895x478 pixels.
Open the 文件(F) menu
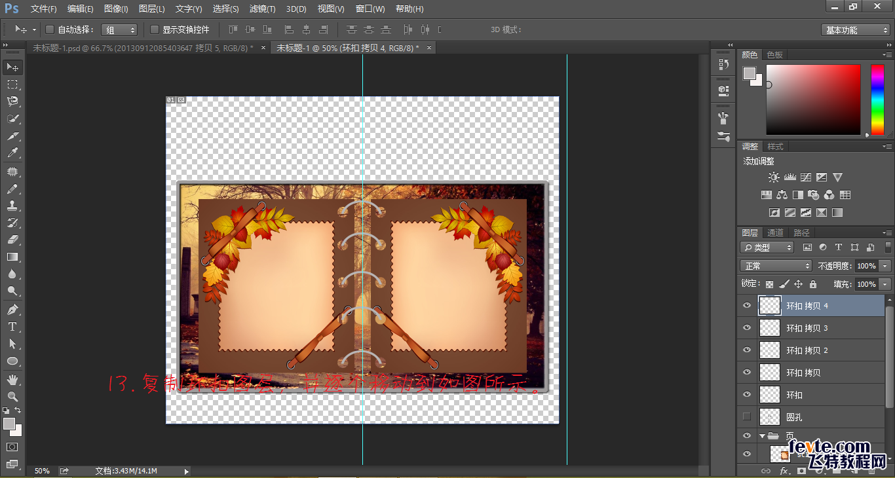(44, 9)
